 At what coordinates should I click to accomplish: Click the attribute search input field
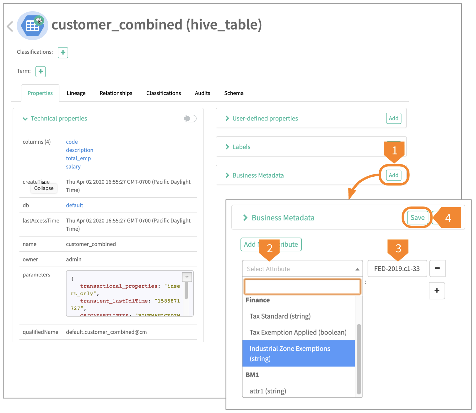coord(302,287)
